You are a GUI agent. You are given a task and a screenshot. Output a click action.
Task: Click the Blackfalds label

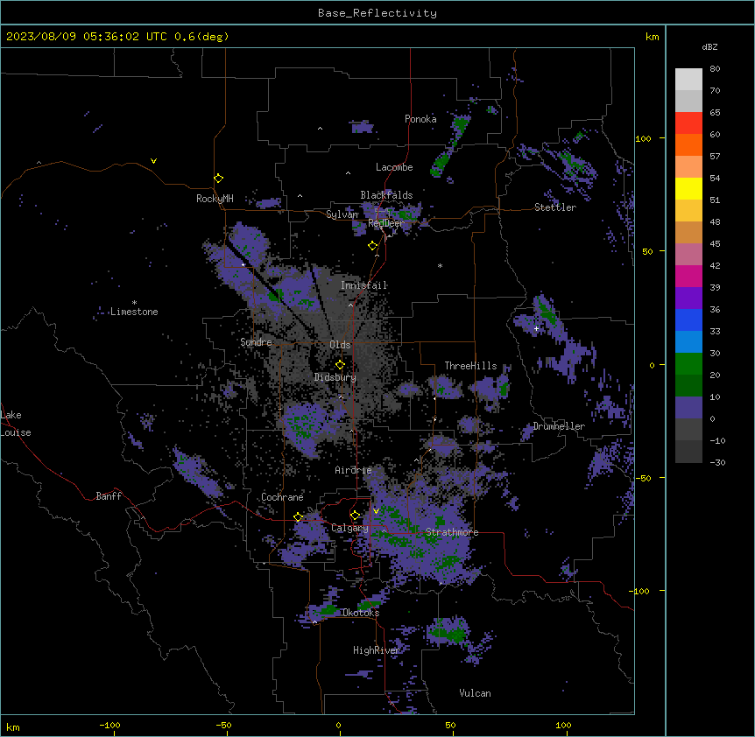click(x=386, y=195)
